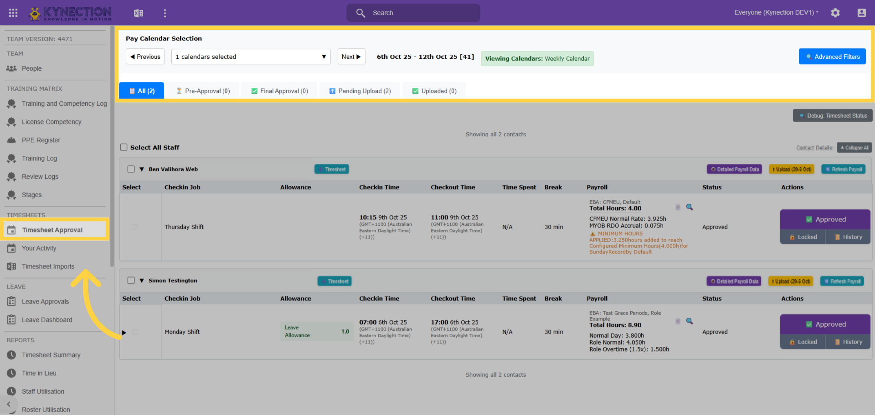875x415 pixels.
Task: Switch to the Pre-Approval (0) tab
Action: pyautogui.click(x=203, y=91)
